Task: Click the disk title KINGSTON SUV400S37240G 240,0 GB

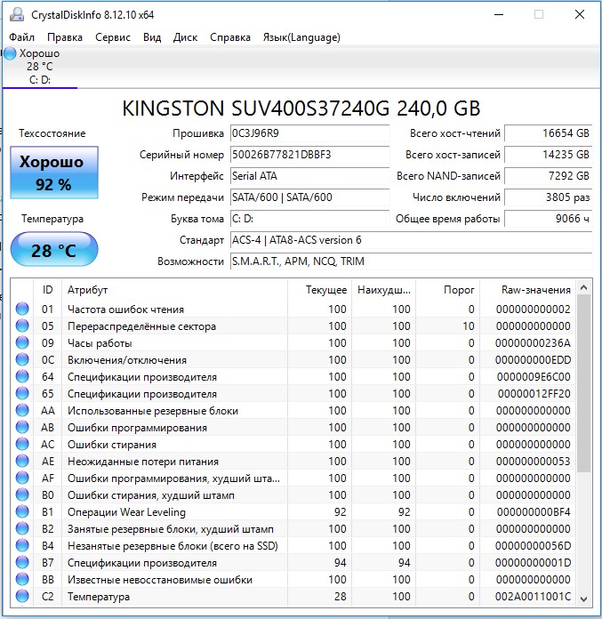Action: pyautogui.click(x=301, y=109)
